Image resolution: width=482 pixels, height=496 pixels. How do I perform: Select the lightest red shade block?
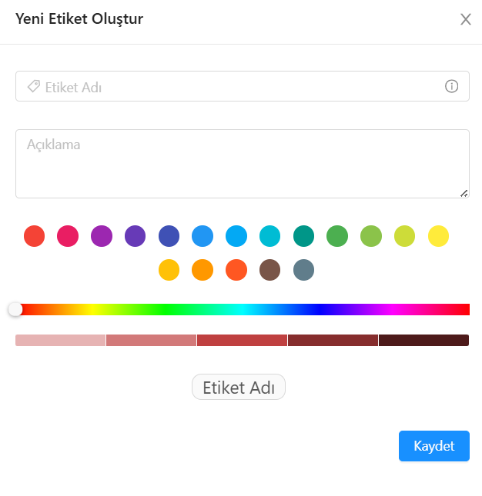pyautogui.click(x=60, y=340)
